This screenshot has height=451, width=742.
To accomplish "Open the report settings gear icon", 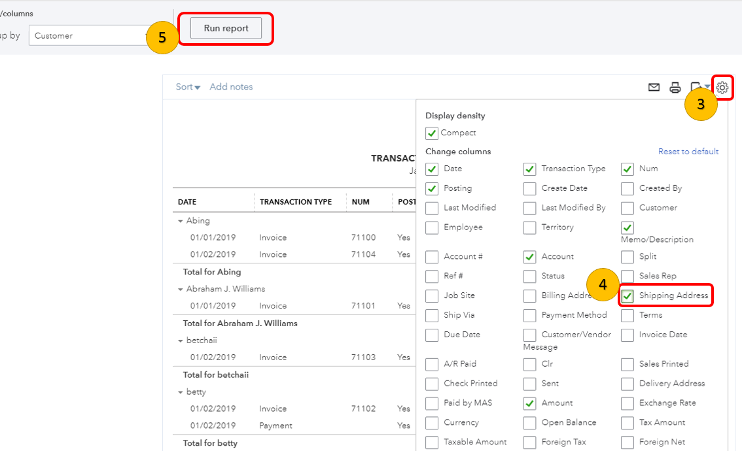I will [x=722, y=87].
